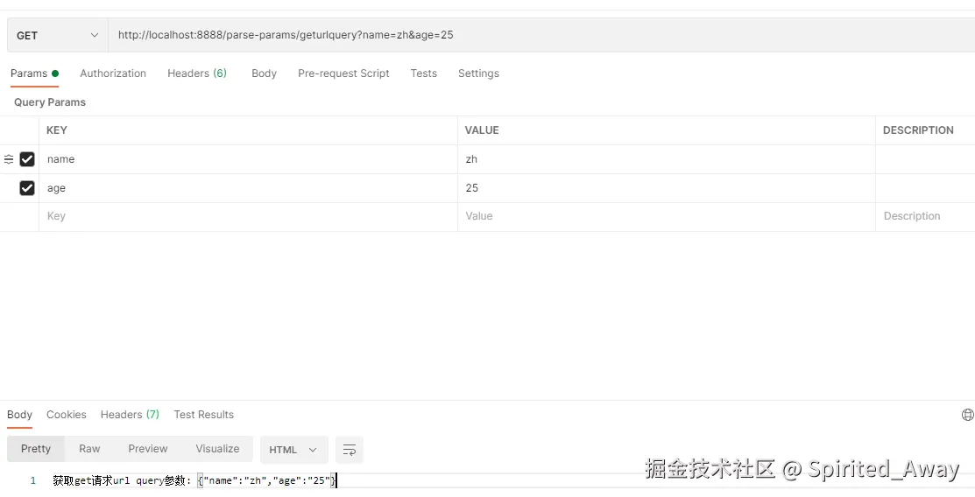975x497 pixels.
Task: Open the Test Results tab
Action: (204, 415)
